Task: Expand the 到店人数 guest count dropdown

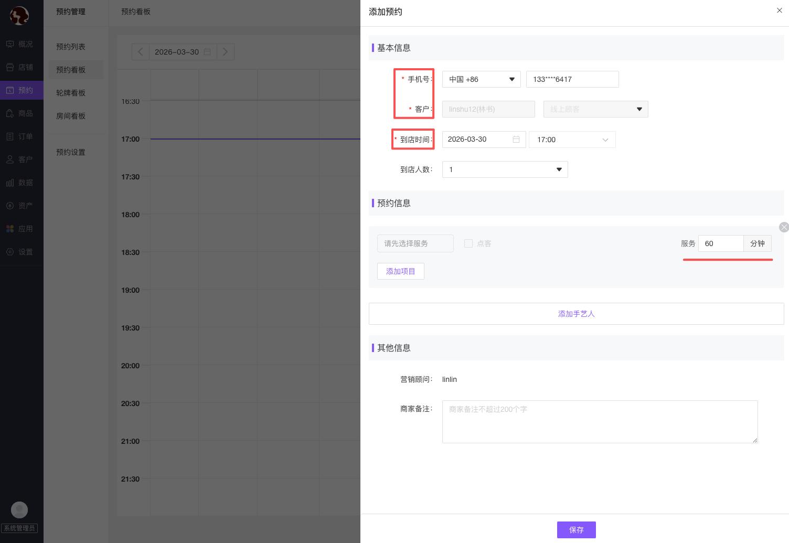Action: [505, 169]
